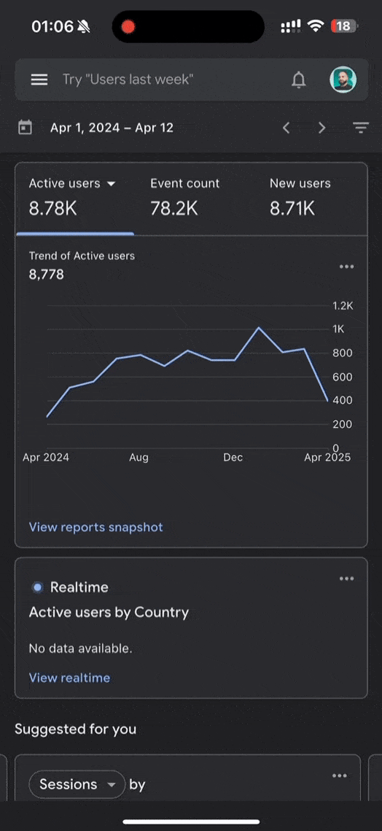
Task: Open the filter options icon
Action: [361, 128]
